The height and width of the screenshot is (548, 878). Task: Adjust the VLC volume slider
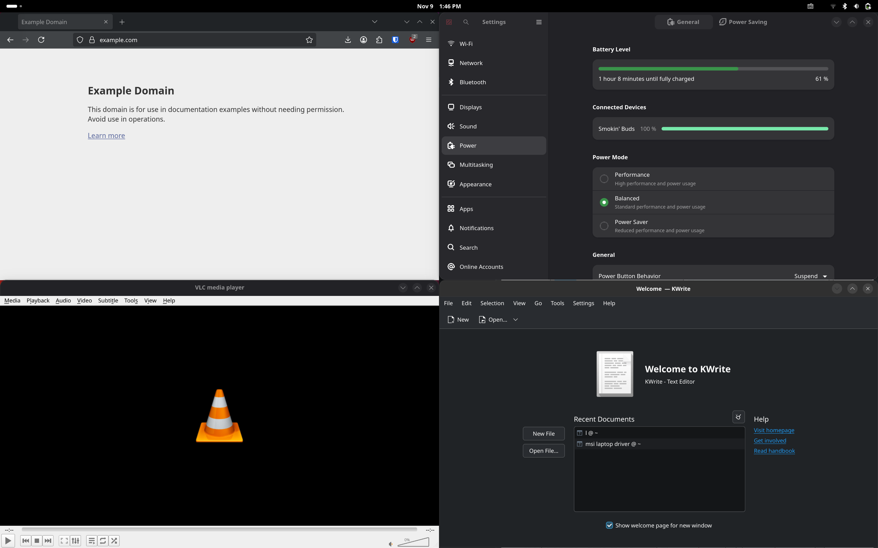pos(414,542)
